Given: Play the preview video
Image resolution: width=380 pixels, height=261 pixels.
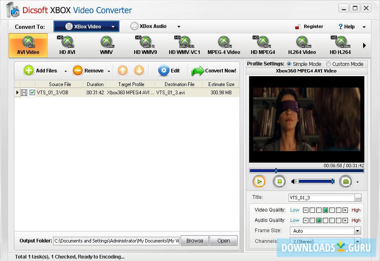Looking at the screenshot, I should [259, 181].
